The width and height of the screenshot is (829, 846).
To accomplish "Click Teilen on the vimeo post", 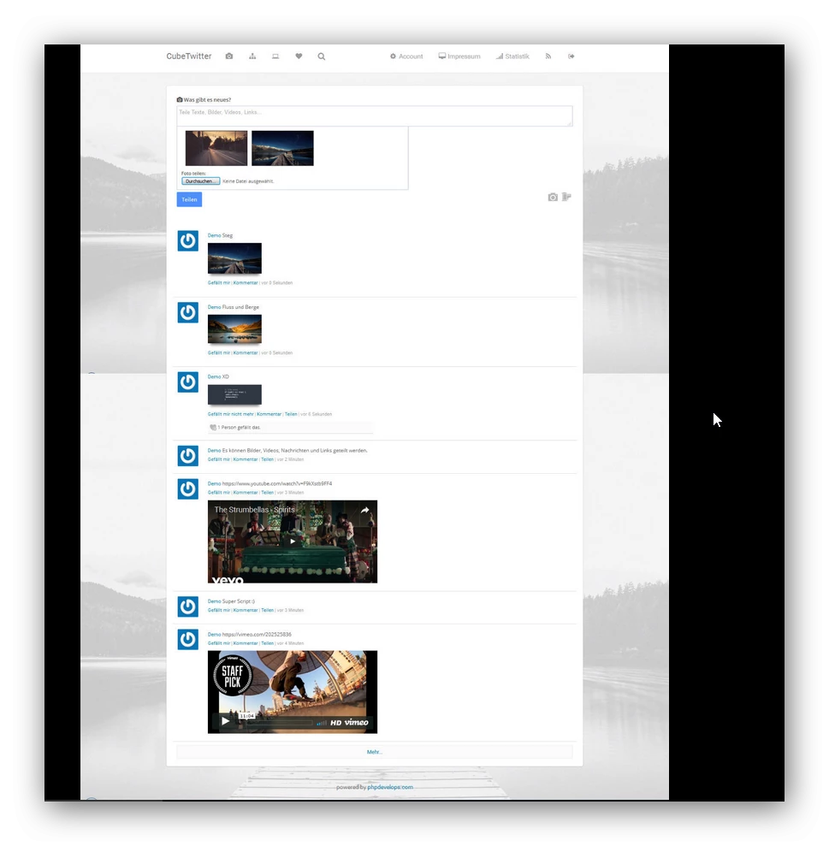I will tap(267, 643).
